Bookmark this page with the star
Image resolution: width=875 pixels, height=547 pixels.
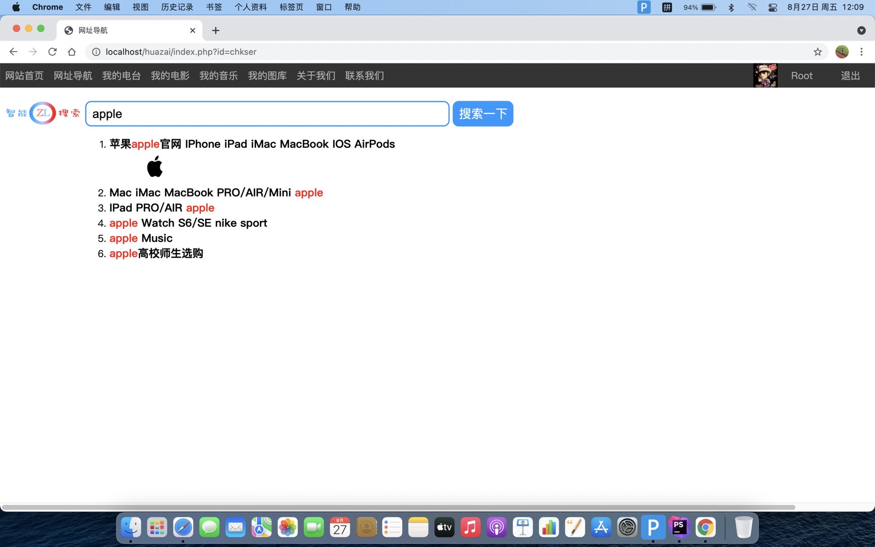point(818,52)
